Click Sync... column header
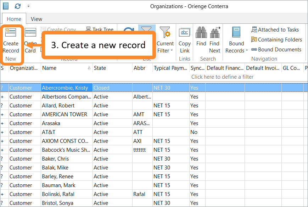The image size is (308, 207). tap(197, 68)
